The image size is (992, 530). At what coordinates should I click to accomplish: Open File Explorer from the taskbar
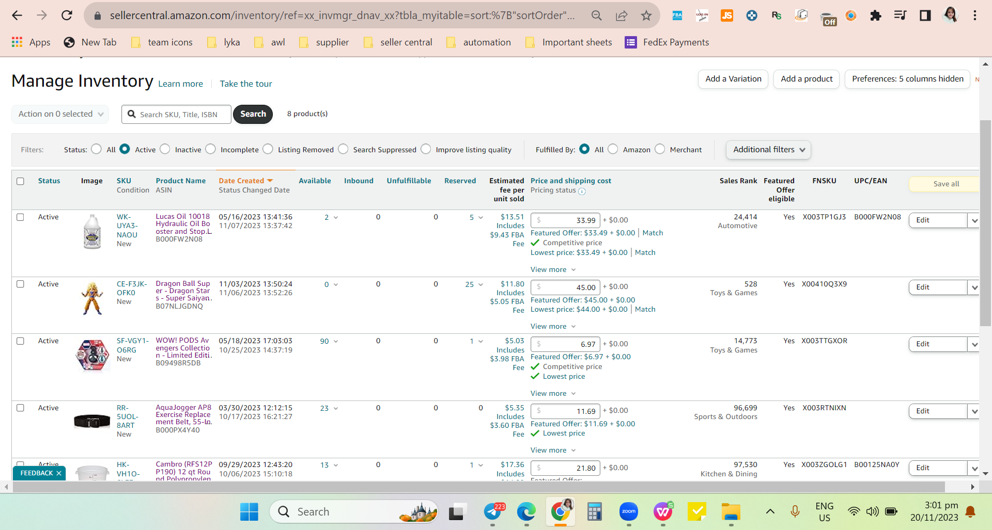[731, 512]
